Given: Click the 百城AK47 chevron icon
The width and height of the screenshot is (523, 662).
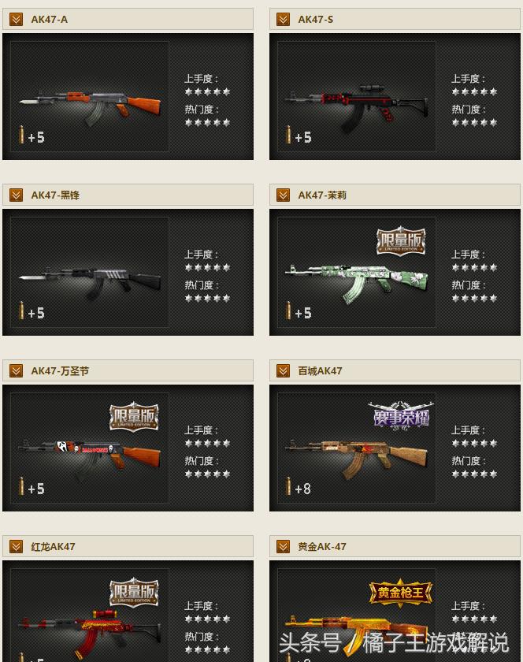Looking at the screenshot, I should [283, 370].
